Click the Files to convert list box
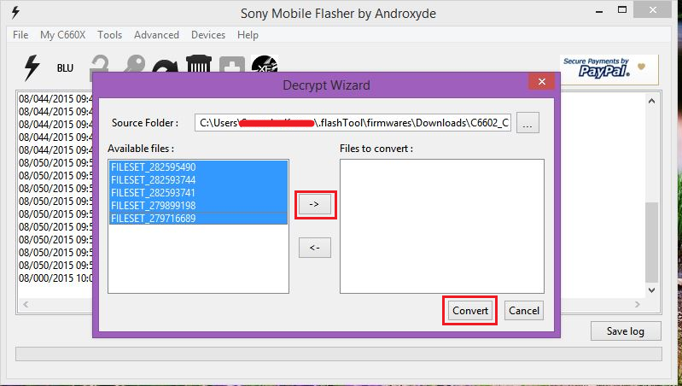The height and width of the screenshot is (386, 682). coord(442,226)
